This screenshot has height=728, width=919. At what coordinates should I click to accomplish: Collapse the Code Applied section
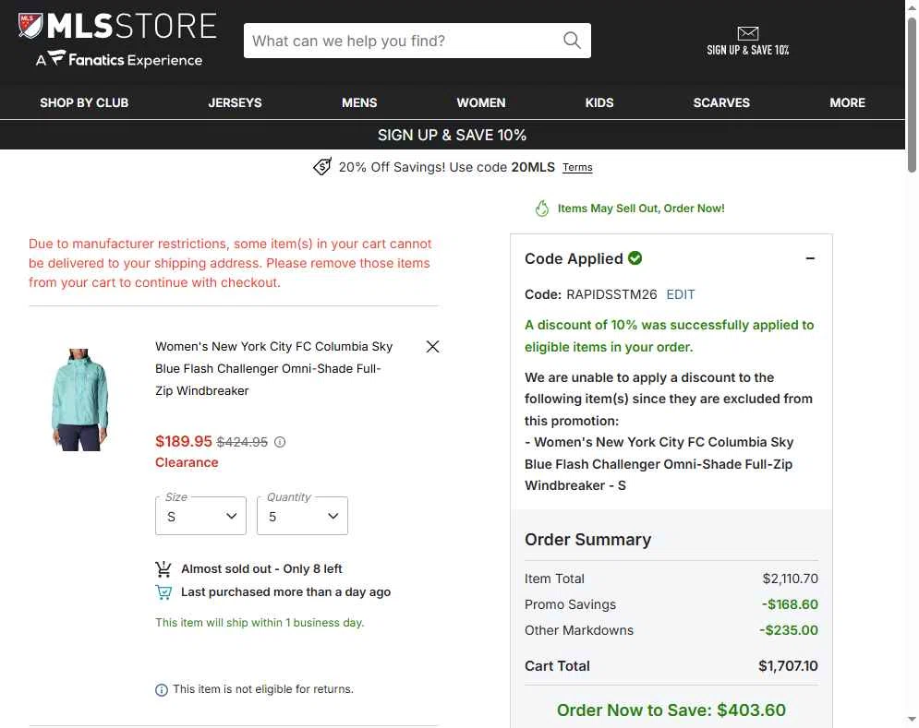810,259
